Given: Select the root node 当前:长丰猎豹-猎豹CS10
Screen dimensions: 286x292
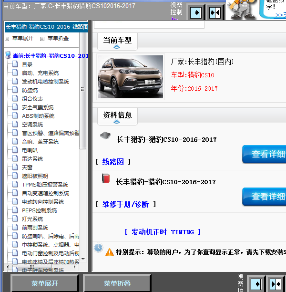Looking at the screenshot, I should pos(50,56).
